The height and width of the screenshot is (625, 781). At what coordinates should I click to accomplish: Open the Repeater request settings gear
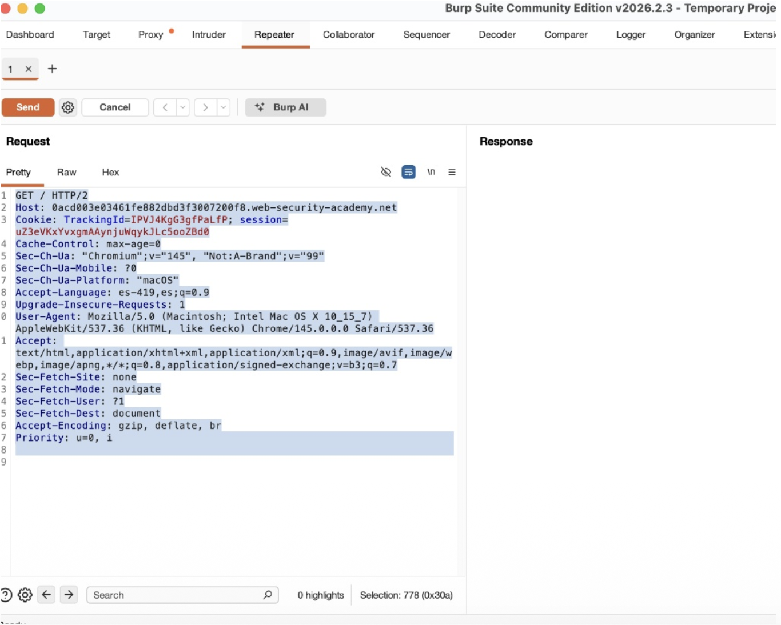[x=68, y=107]
